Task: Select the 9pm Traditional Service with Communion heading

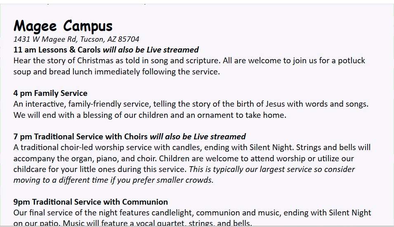Action: [x=90, y=202]
